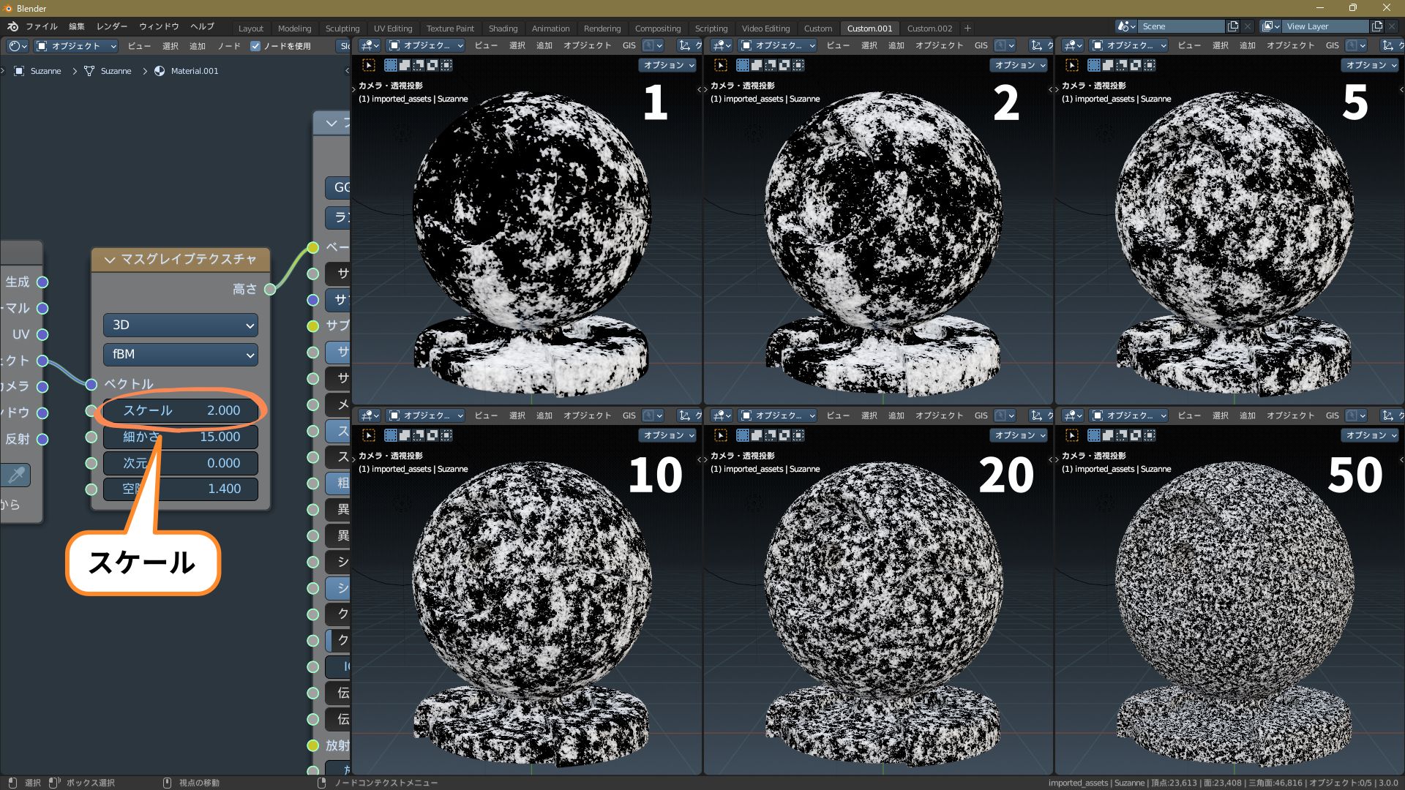
Task: Switch to the UV Editing workspace tab
Action: click(x=393, y=29)
